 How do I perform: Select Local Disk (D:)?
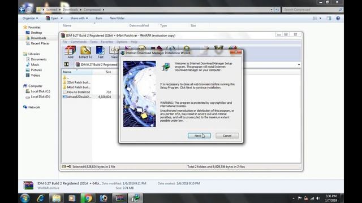click(x=38, y=96)
